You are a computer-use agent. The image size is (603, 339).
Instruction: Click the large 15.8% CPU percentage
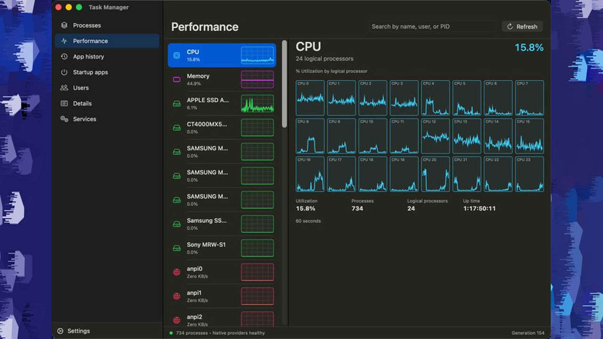[x=529, y=48]
